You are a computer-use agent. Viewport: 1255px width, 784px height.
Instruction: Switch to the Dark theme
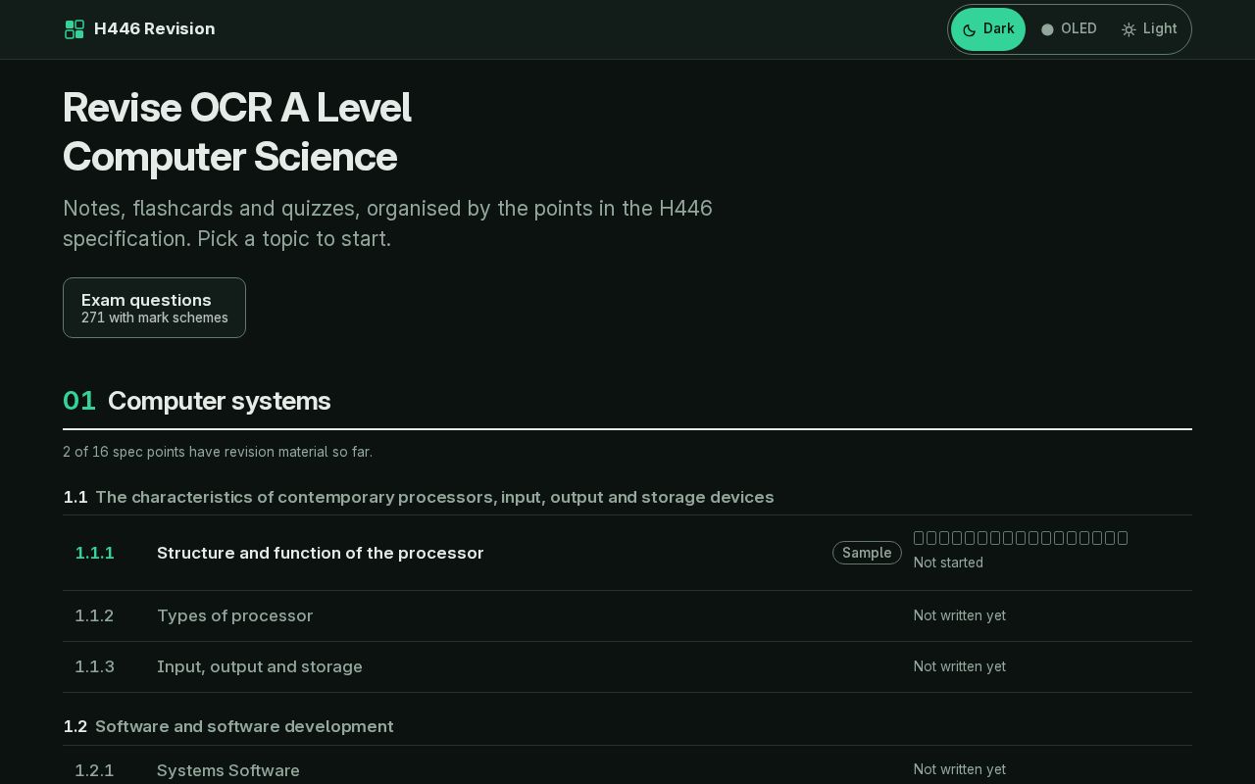point(988,29)
